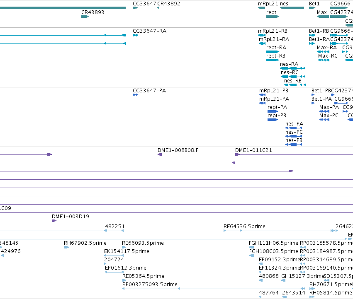Click the nes-RA transcript label
This screenshot has width=353, height=299.
[x=289, y=64]
